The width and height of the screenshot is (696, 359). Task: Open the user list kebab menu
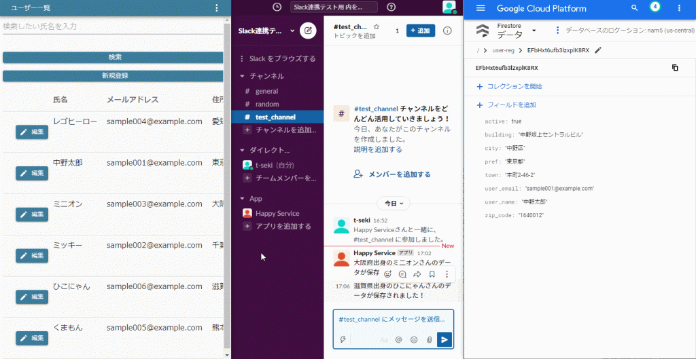click(217, 7)
